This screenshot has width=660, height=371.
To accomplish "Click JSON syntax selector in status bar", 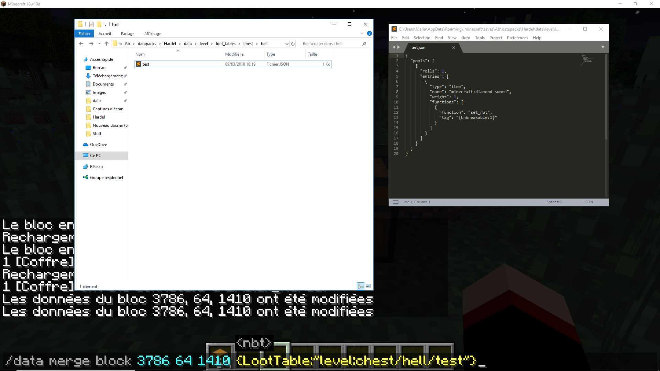I will coord(588,202).
